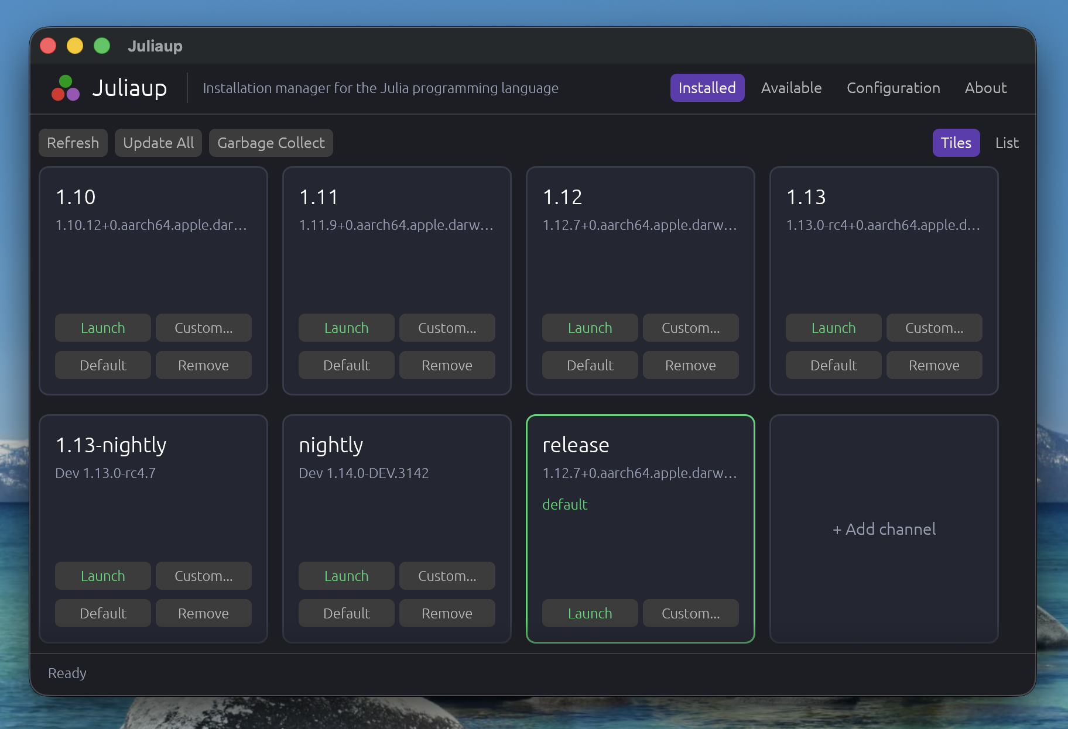Set 1.11 as Default

(347, 365)
